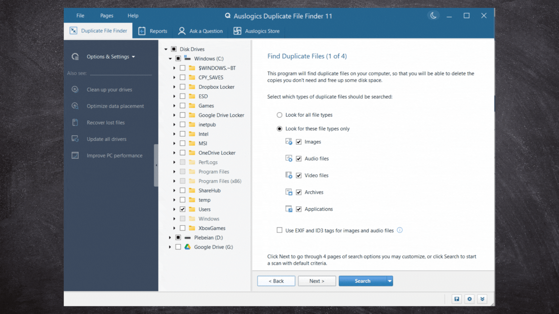Expand Plebeian (D:) drive node
The height and width of the screenshot is (314, 559).
[170, 238]
